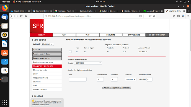Click the Ajouter button
This screenshot has width=191, height=107.
click(x=106, y=88)
